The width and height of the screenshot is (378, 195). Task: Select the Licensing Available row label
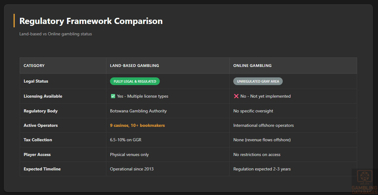click(43, 96)
